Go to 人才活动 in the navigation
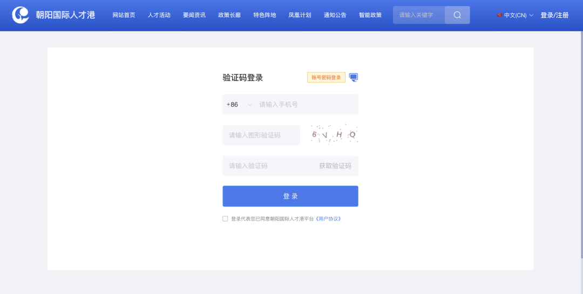 click(x=159, y=15)
